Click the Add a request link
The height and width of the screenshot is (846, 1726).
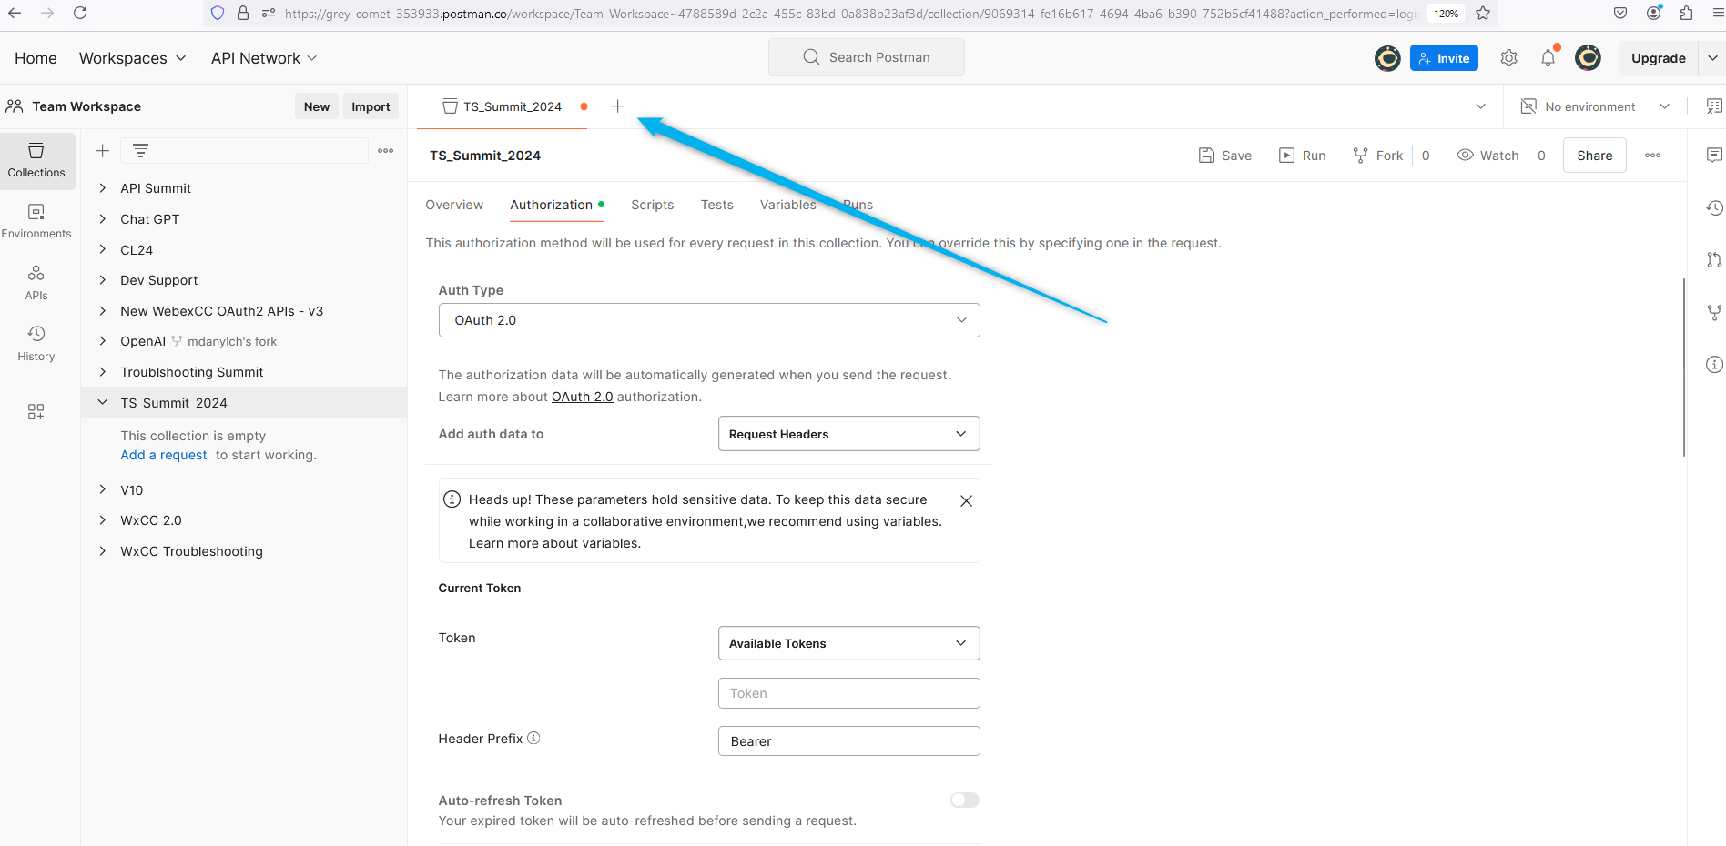pos(164,455)
